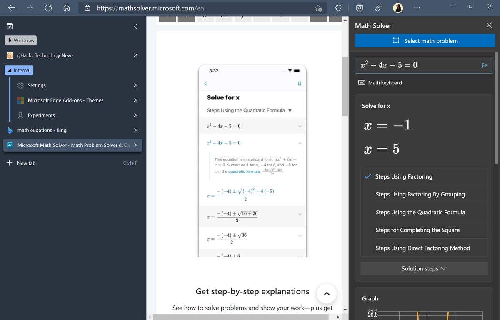Close the Math Solver side panel
Screen dimensions: 500x320
coord(489,25)
